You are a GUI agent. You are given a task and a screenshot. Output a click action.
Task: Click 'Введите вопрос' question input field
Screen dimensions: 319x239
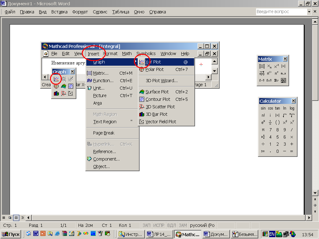[x=281, y=12]
